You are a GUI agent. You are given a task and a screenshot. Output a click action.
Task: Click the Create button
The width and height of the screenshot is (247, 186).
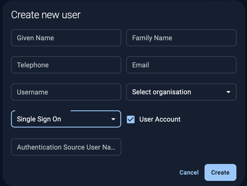220,172
